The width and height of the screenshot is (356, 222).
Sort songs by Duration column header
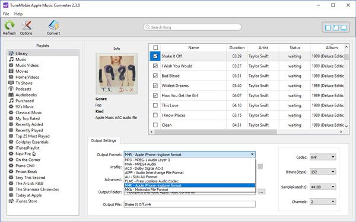click(237, 47)
